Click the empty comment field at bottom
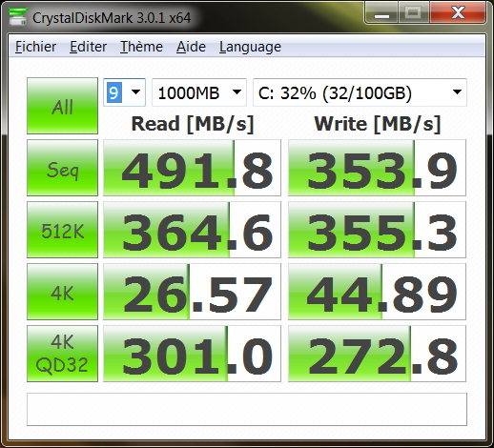 pyautogui.click(x=247, y=409)
